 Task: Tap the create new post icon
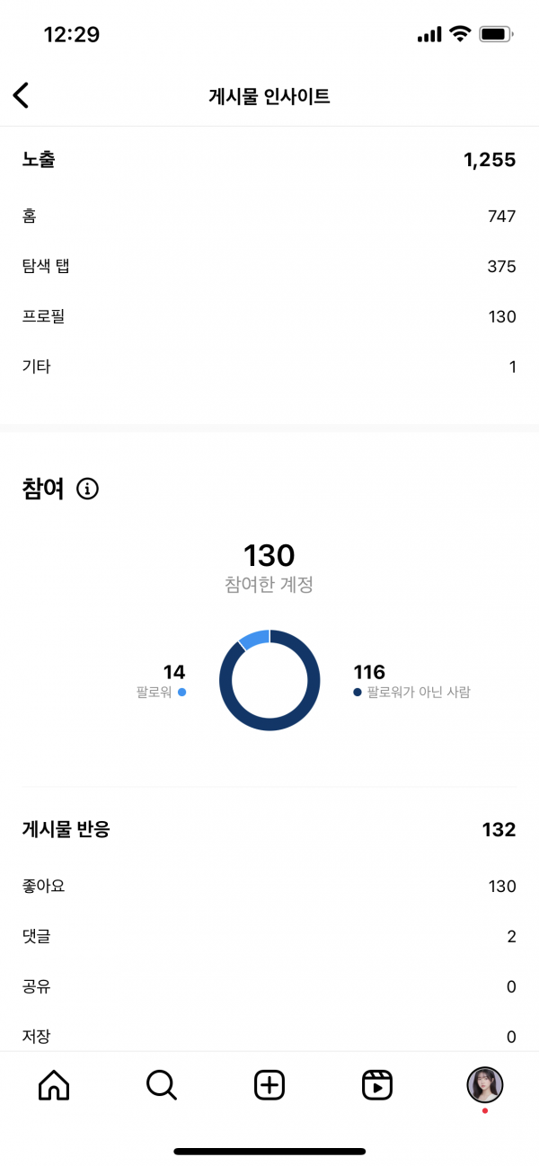tap(269, 1085)
